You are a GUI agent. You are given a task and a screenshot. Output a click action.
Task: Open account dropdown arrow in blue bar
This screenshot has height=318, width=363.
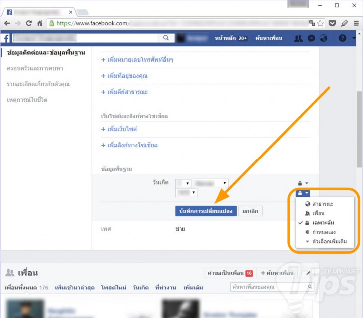click(x=354, y=38)
